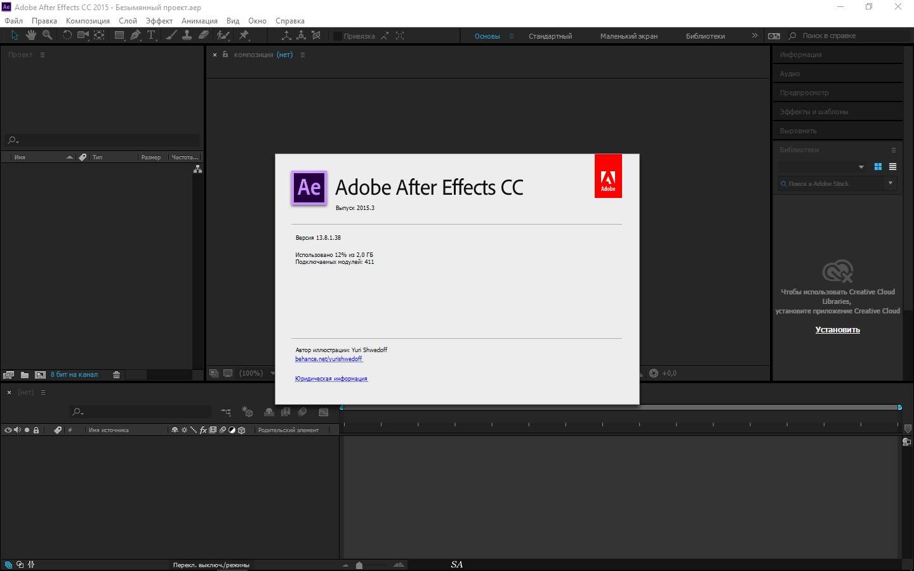Click the Перекл. выключ./режимы button

point(211,565)
